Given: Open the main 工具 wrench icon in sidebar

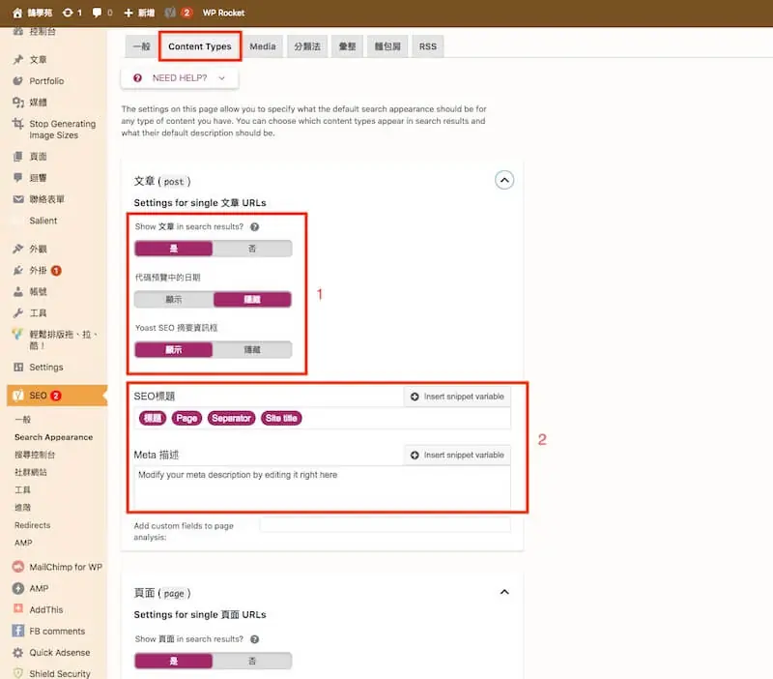Looking at the screenshot, I should click(x=18, y=312).
